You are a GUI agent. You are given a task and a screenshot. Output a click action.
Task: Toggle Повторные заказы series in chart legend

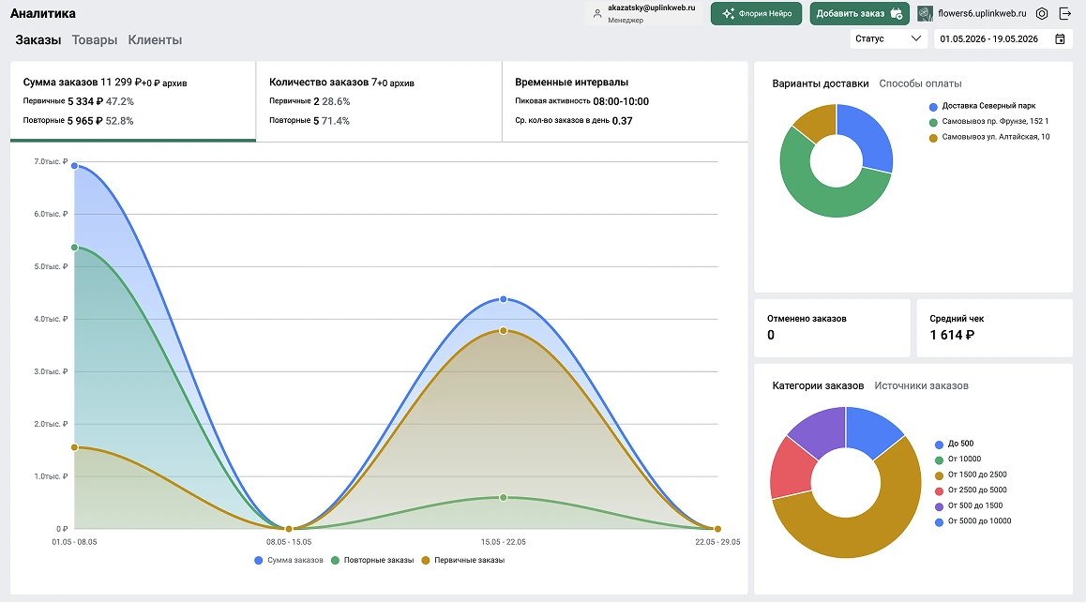[x=372, y=560]
